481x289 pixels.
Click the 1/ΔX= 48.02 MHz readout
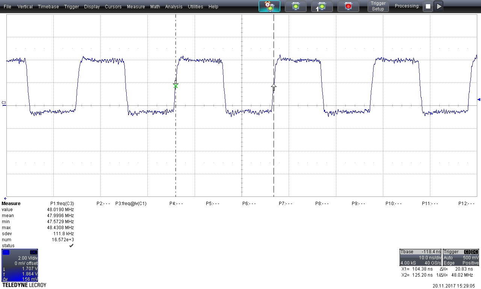tap(454, 275)
